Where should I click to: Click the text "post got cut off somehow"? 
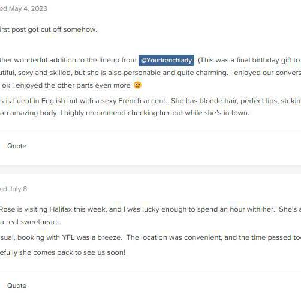(x=54, y=29)
